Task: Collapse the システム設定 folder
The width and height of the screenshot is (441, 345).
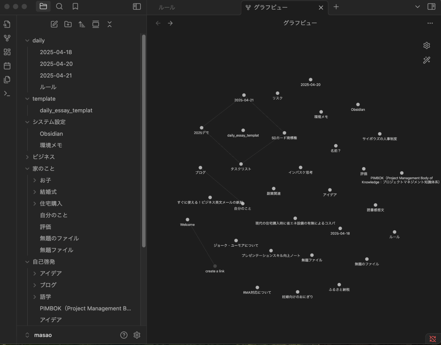Action: point(27,122)
